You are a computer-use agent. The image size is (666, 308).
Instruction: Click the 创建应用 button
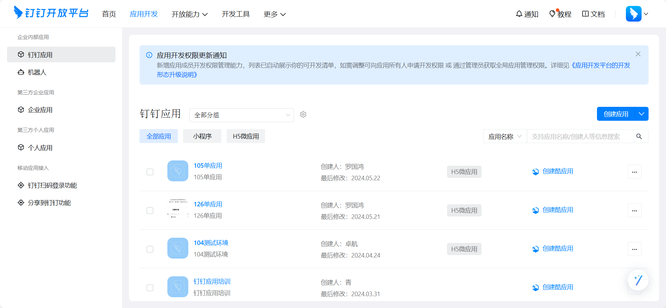click(x=616, y=114)
